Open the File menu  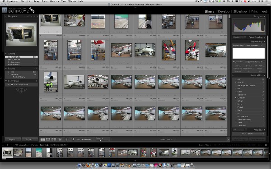(22, 1)
